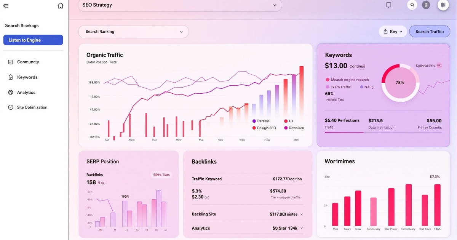This screenshot has width=457, height=240.
Task: Click the 78% donut chart
Action: pos(400,83)
